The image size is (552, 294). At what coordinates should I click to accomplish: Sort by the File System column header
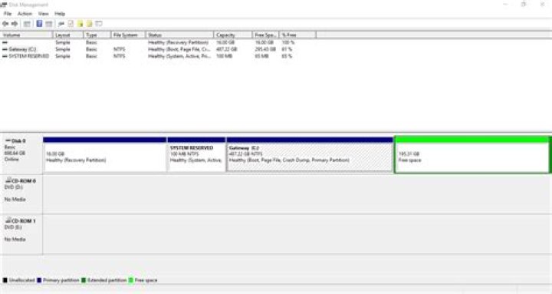(129, 35)
